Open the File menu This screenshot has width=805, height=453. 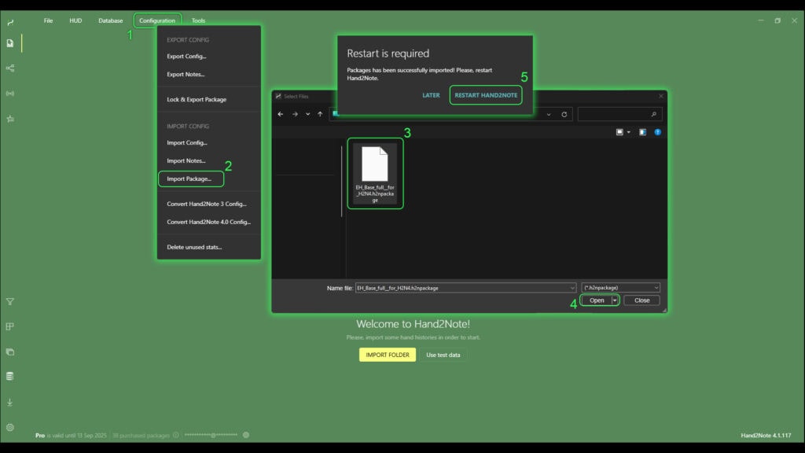[x=48, y=20]
